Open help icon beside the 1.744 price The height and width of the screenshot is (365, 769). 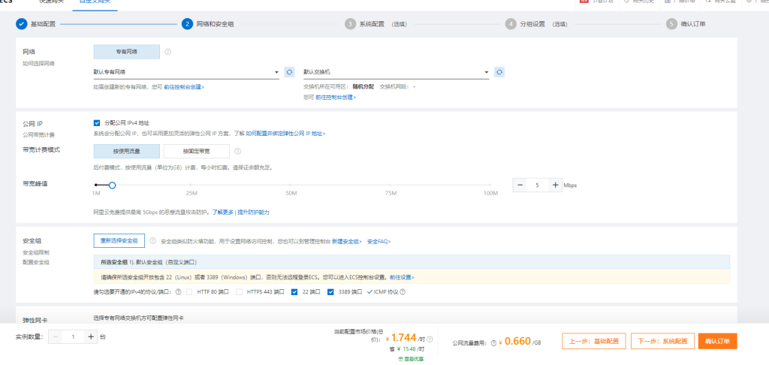click(x=430, y=339)
